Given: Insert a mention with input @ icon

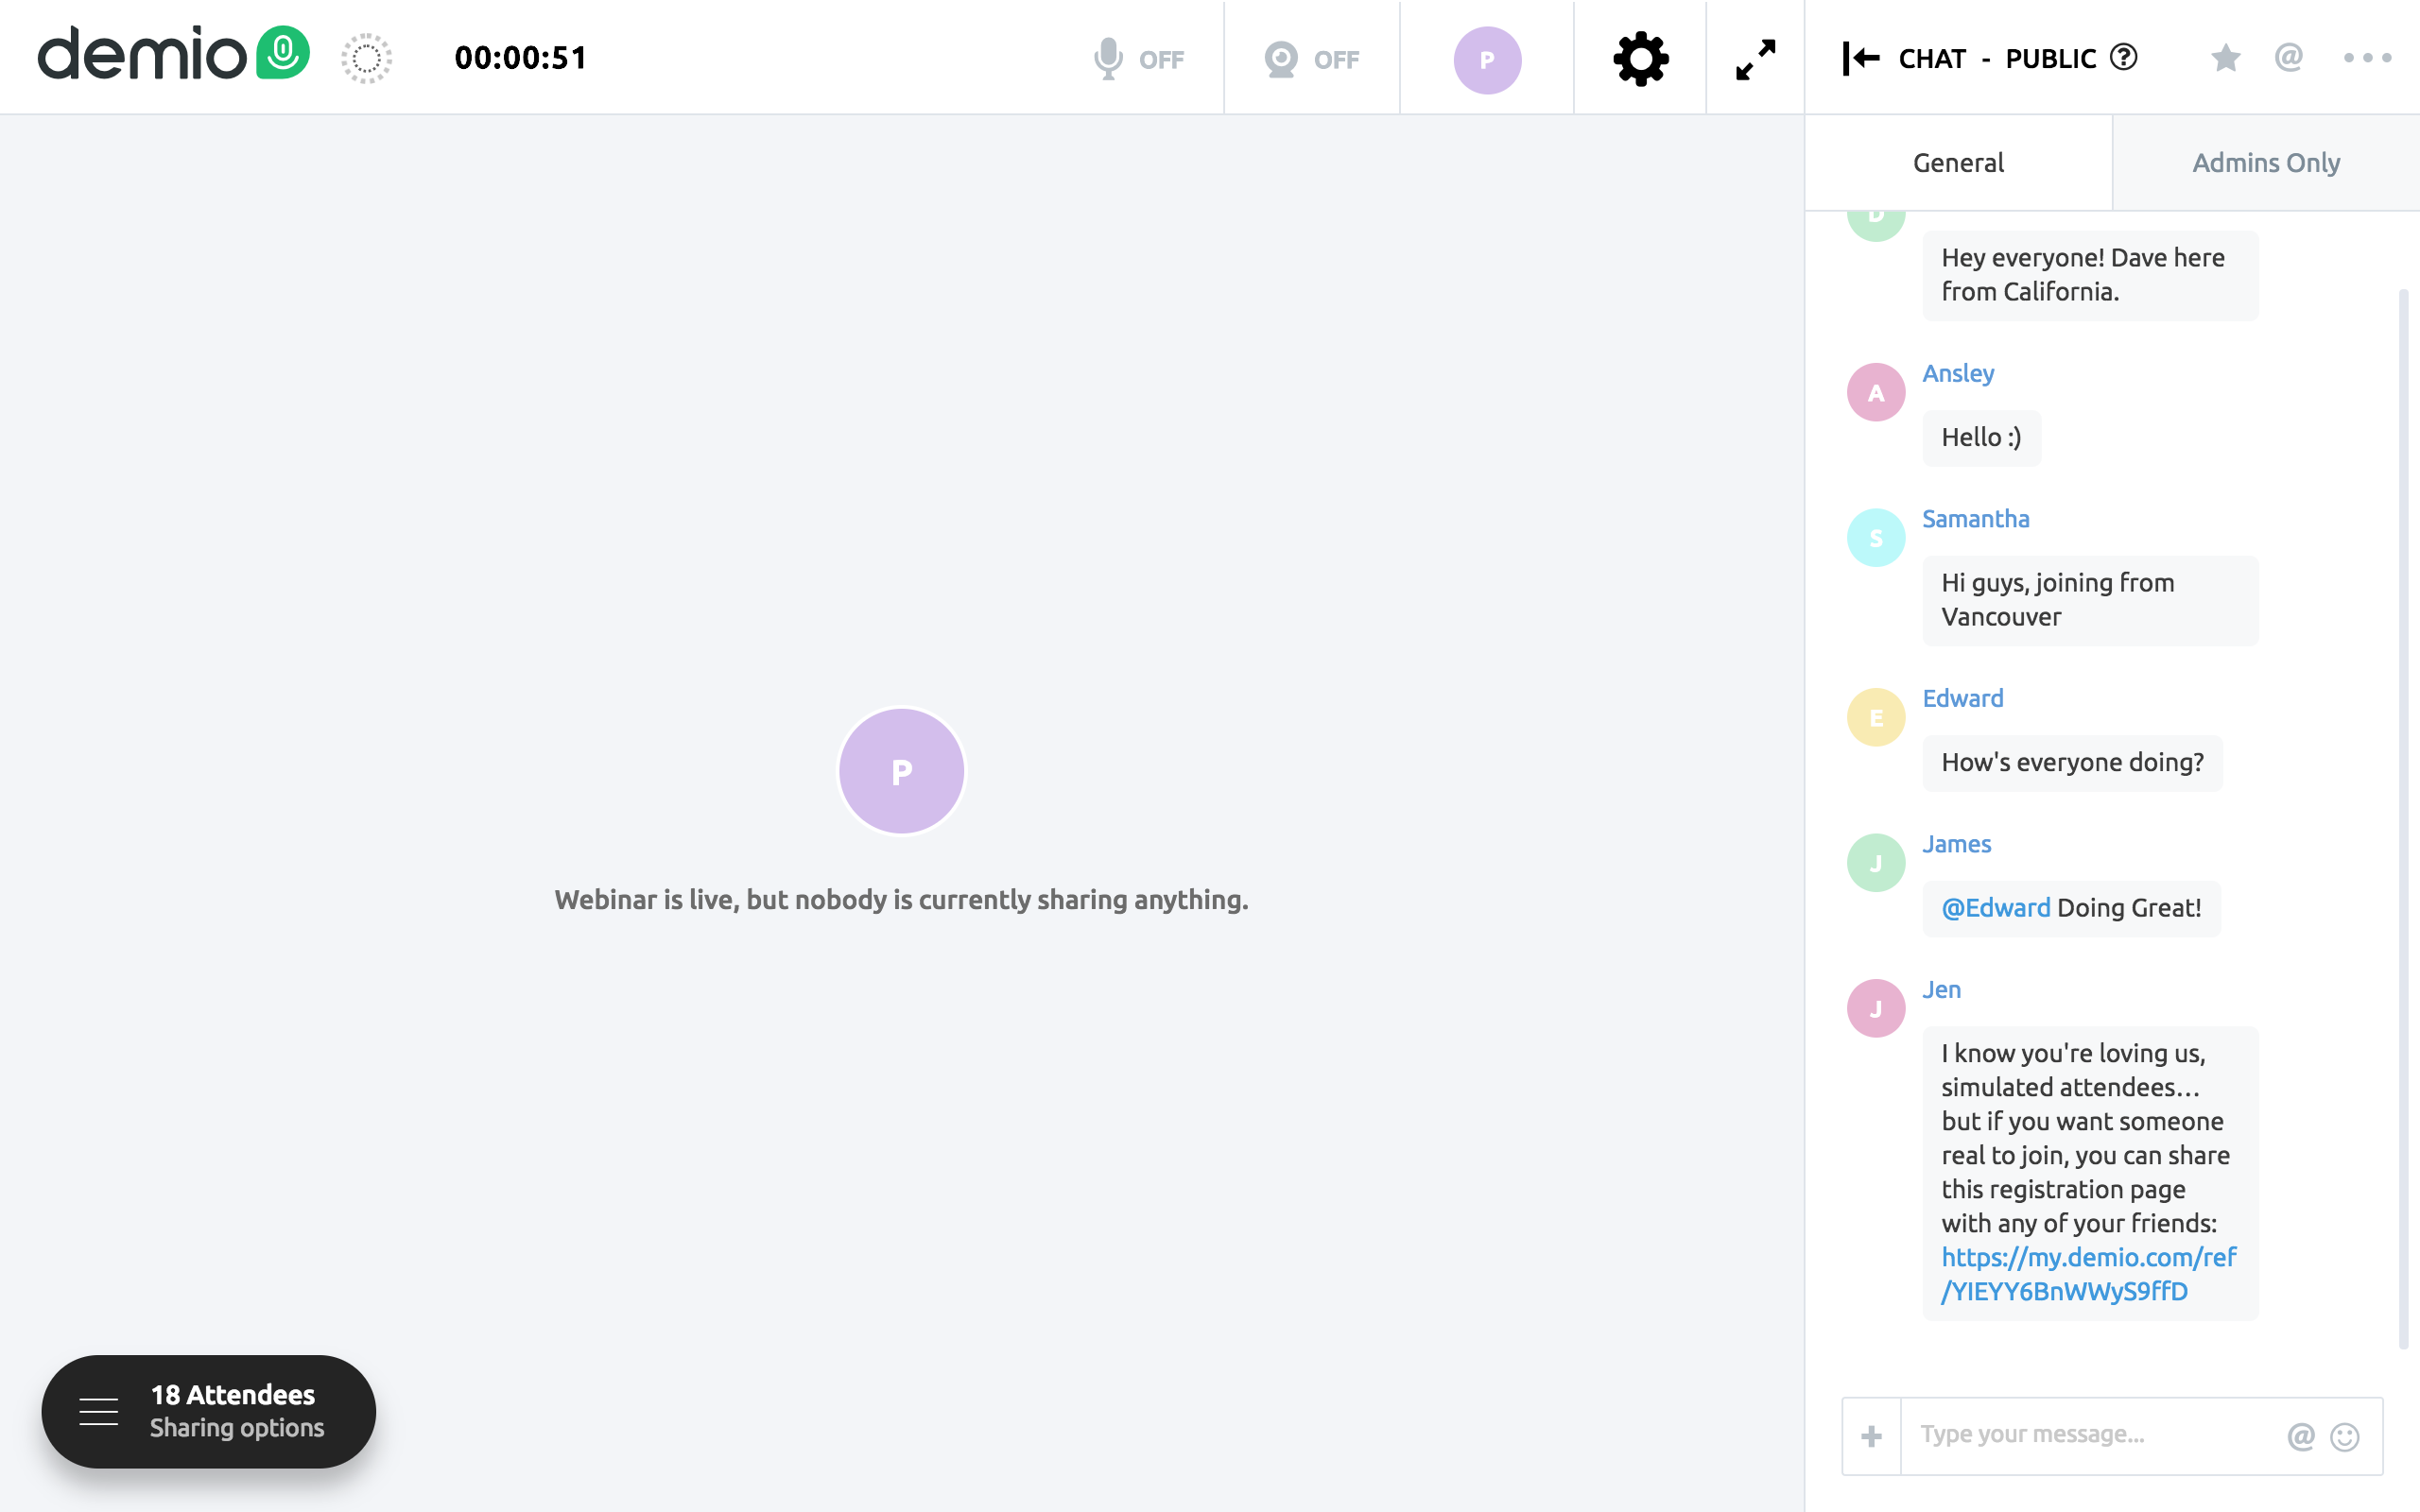Looking at the screenshot, I should [2300, 1436].
